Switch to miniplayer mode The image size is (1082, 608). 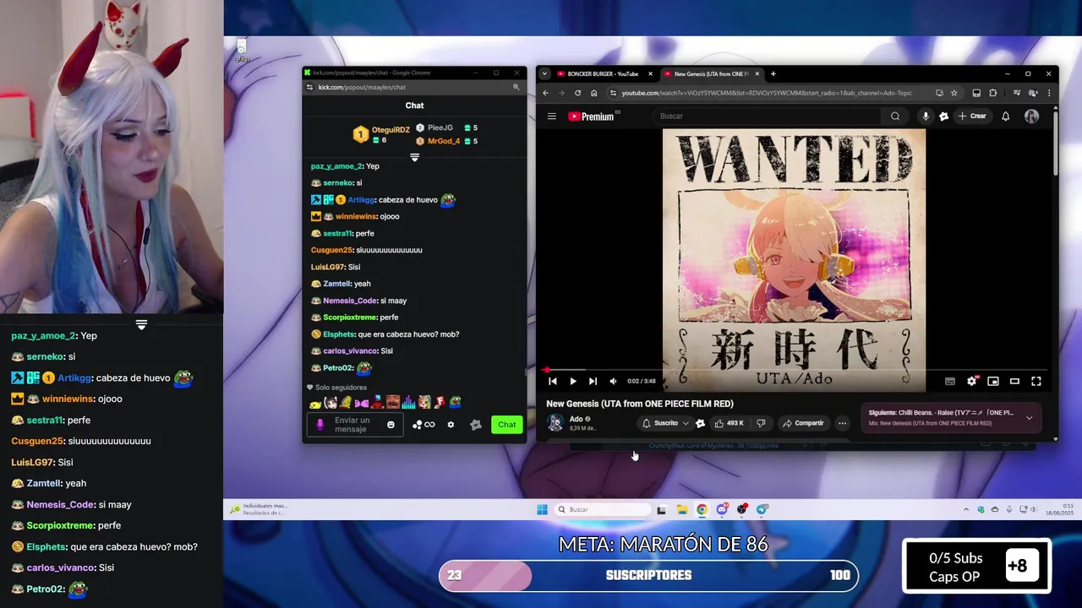click(993, 382)
